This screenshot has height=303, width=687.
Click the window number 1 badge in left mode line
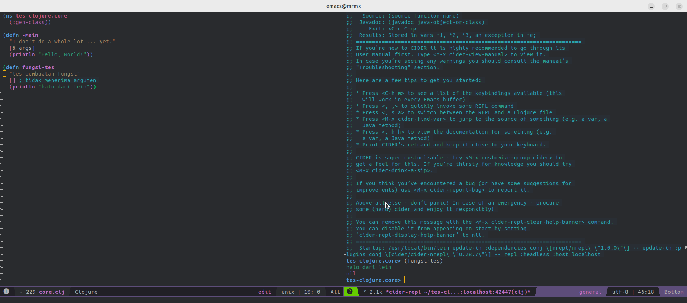click(6, 292)
